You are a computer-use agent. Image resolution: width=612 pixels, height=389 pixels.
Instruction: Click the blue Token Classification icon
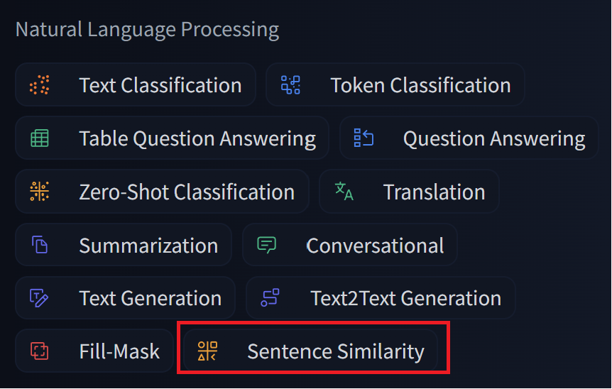click(x=290, y=85)
